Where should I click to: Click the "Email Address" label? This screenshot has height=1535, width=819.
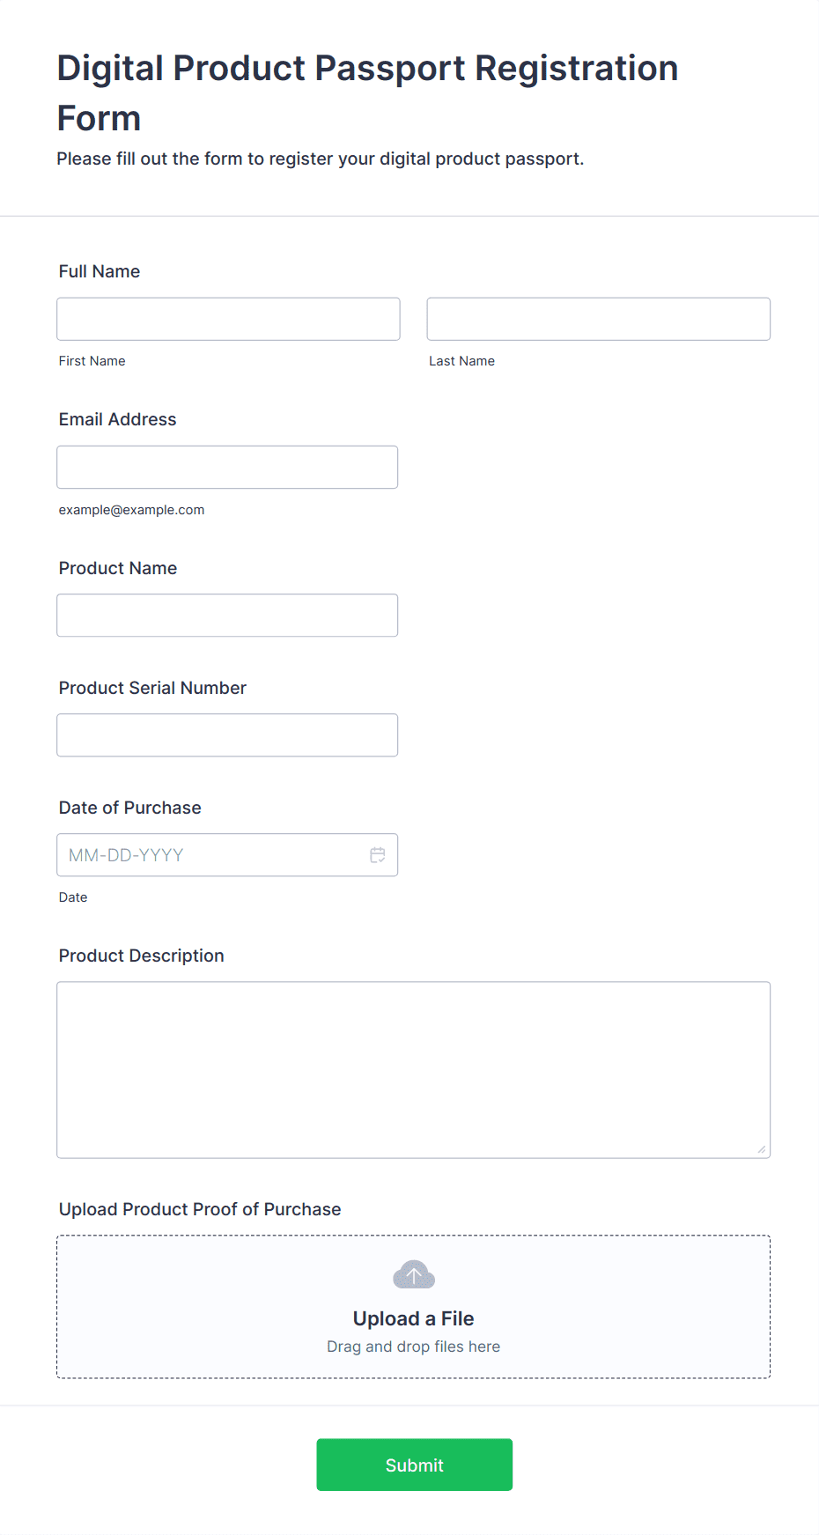[117, 419]
